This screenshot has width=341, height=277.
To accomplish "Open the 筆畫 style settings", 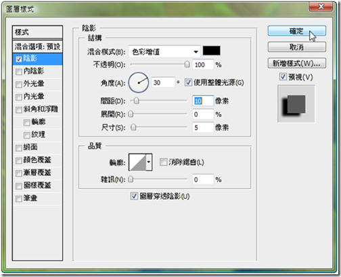I will (x=30, y=198).
